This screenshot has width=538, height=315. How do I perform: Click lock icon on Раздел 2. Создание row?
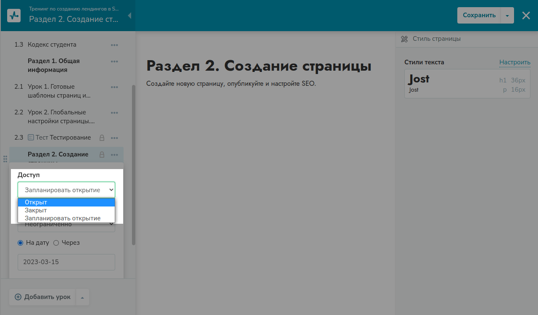[102, 154]
